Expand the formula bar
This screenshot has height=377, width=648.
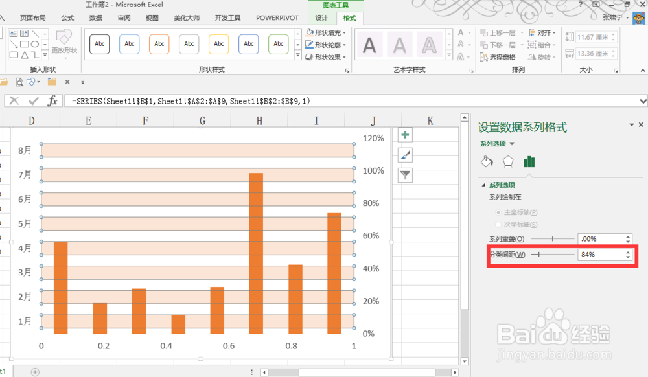(x=643, y=101)
